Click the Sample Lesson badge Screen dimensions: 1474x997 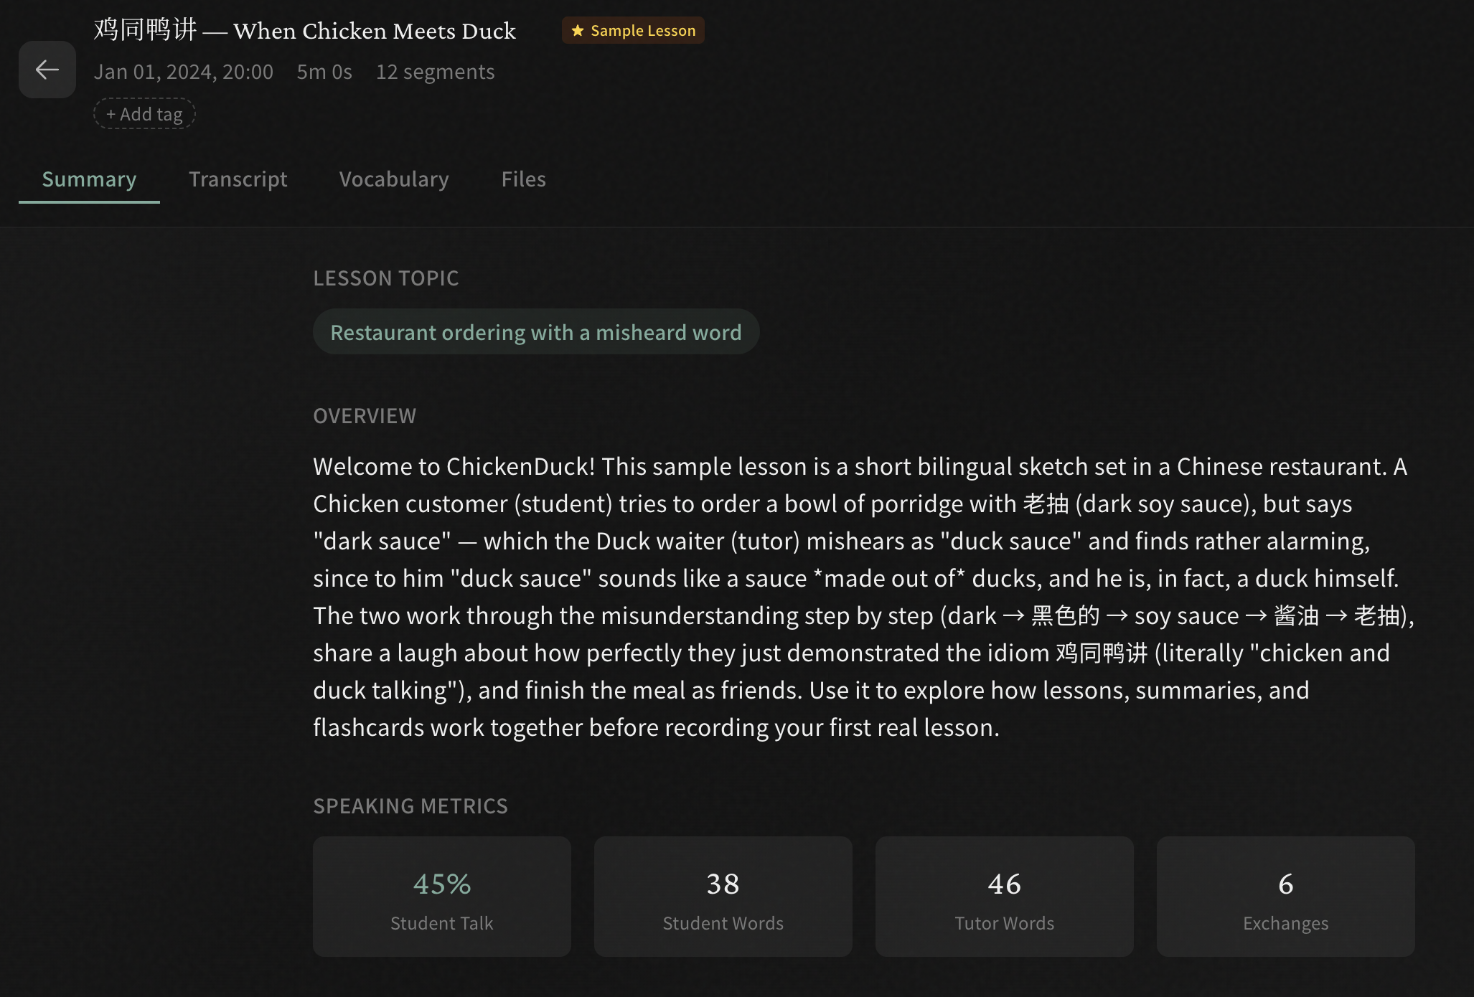point(632,30)
